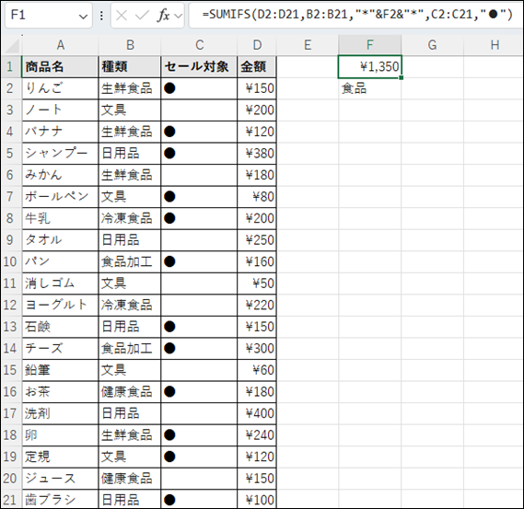Viewport: 524px width, 509px height.
Task: Select the ¥380 amount cell
Action: (x=257, y=154)
